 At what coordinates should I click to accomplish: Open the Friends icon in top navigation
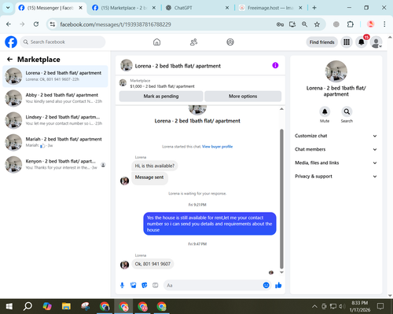[193, 42]
